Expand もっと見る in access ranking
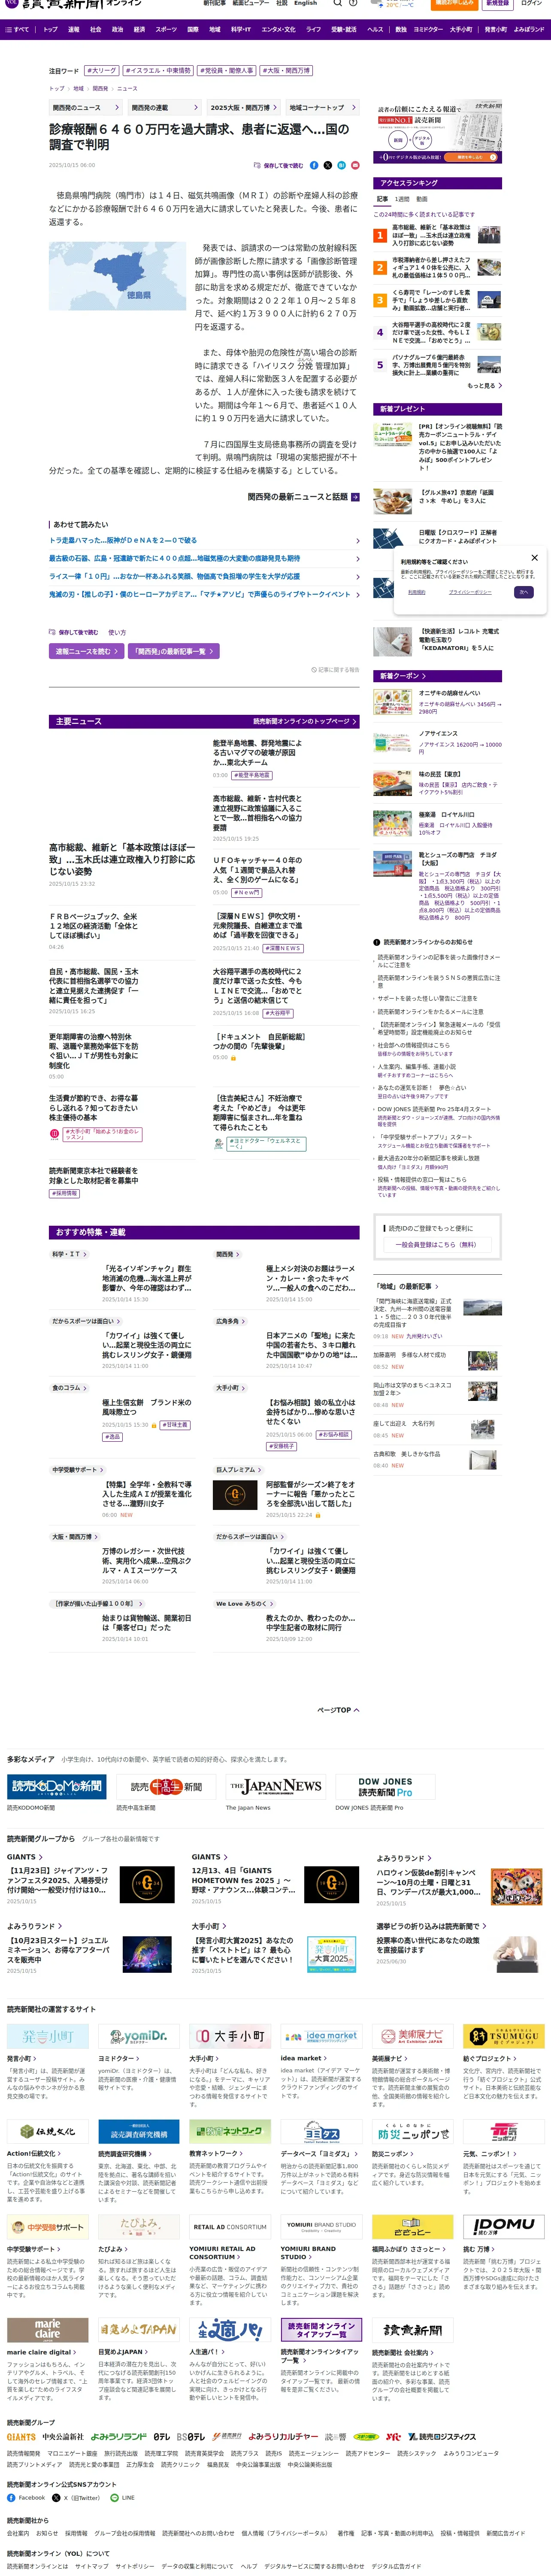551x2576 pixels. coord(484,385)
